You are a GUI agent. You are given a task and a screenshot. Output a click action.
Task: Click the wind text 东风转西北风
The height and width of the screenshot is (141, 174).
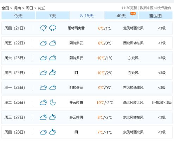tap(133, 132)
